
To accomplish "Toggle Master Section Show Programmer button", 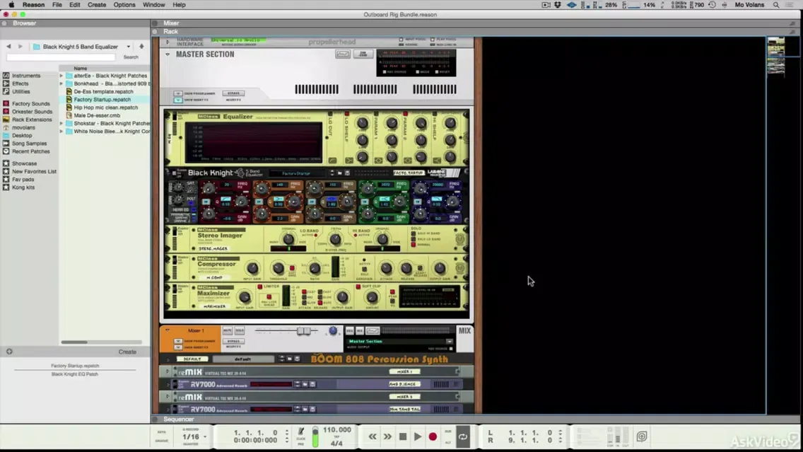I will 177,94.
